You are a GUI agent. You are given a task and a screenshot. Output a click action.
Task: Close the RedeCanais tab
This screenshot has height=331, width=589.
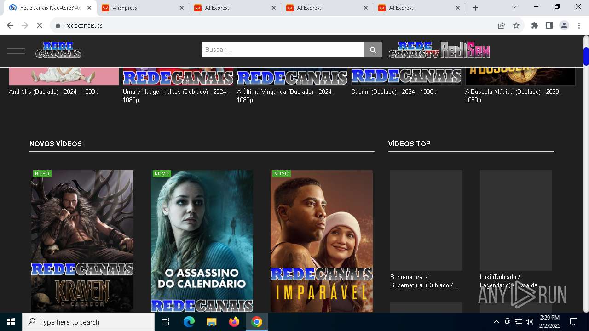pos(89,8)
